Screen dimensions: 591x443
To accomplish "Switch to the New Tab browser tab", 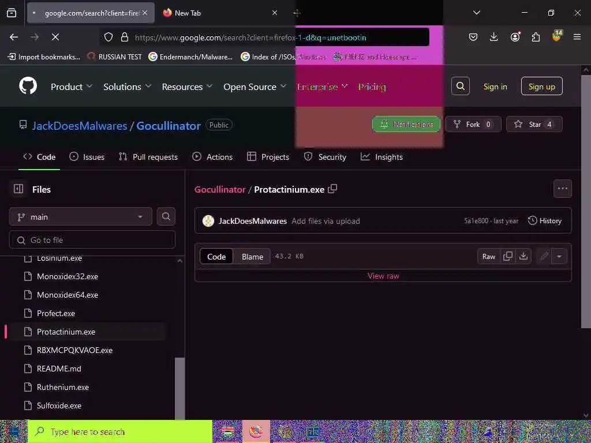I will pos(220,13).
